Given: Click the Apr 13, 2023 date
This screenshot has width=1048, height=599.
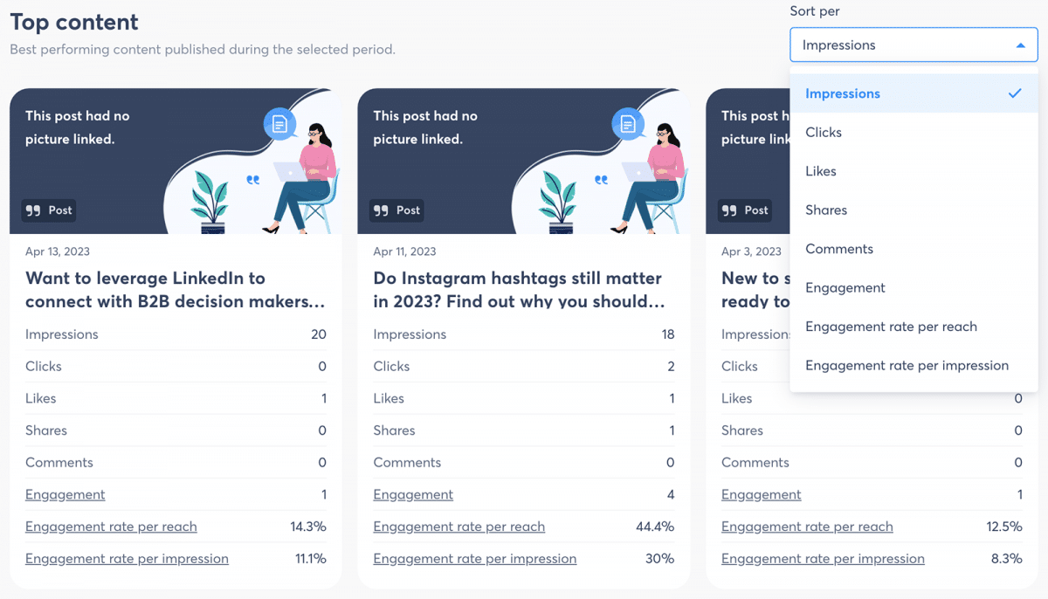Looking at the screenshot, I should tap(58, 251).
